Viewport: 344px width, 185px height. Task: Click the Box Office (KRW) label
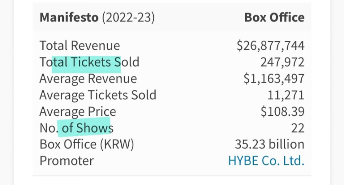(x=86, y=144)
